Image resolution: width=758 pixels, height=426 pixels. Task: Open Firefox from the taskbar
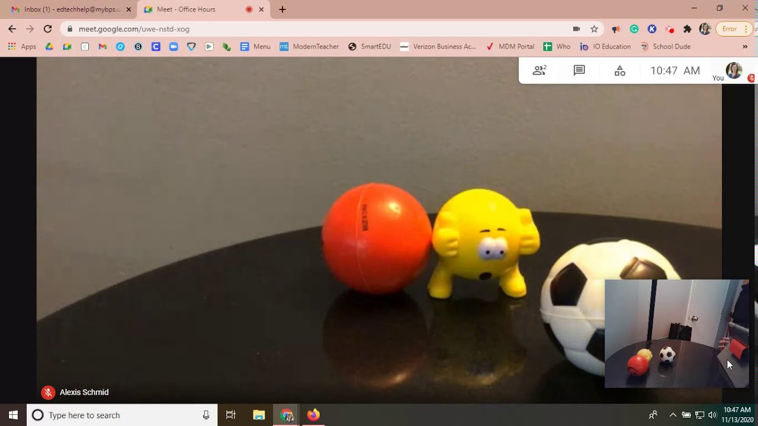point(314,415)
